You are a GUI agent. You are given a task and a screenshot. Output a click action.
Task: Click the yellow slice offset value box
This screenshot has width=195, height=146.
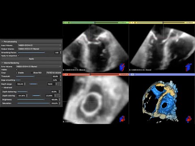[190, 23]
